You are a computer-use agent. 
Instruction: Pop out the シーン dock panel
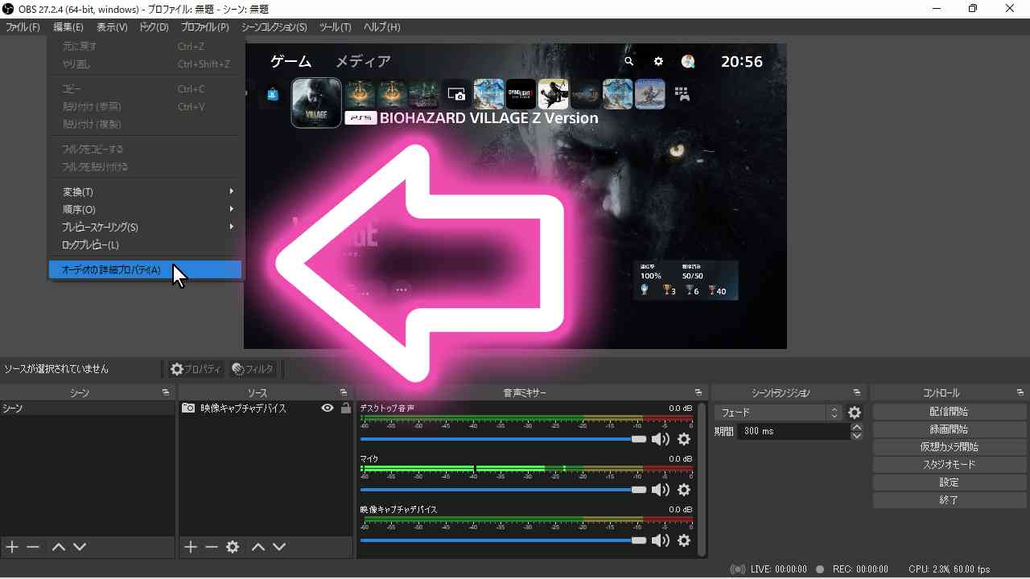pos(166,392)
